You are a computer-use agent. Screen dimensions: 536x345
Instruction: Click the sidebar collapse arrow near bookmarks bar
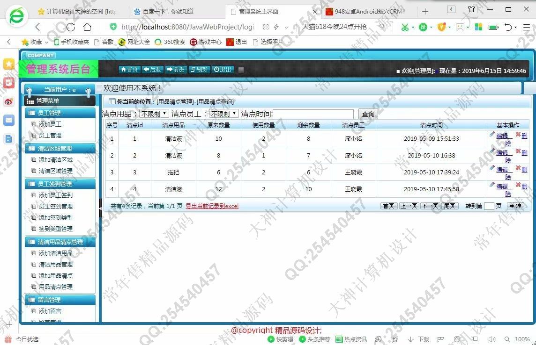point(9,42)
